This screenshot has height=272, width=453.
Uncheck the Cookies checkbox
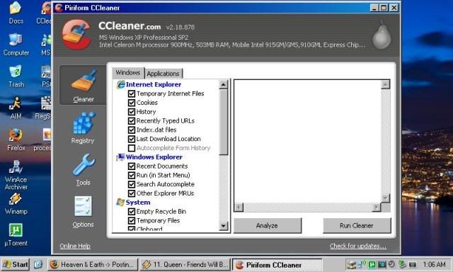[x=132, y=103]
